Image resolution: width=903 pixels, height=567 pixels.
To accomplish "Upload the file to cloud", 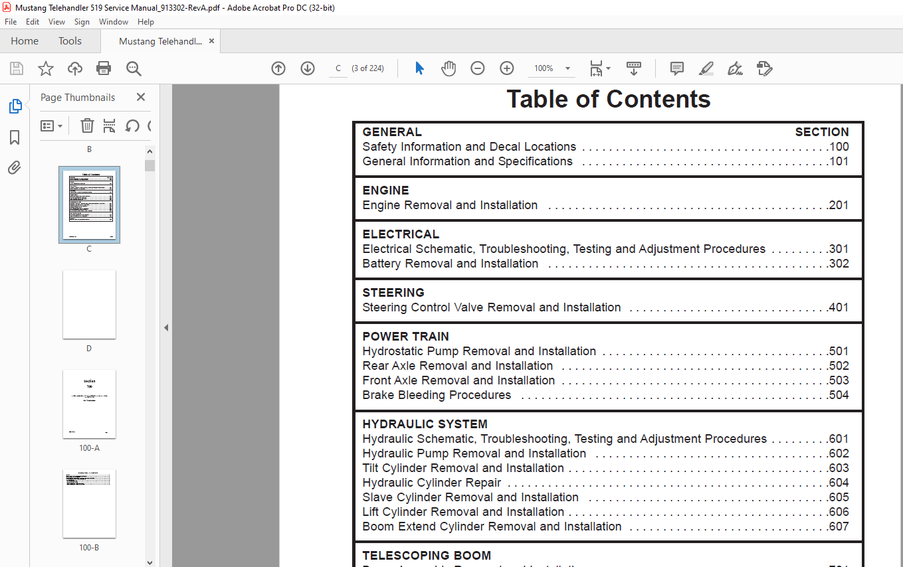I will 75,68.
